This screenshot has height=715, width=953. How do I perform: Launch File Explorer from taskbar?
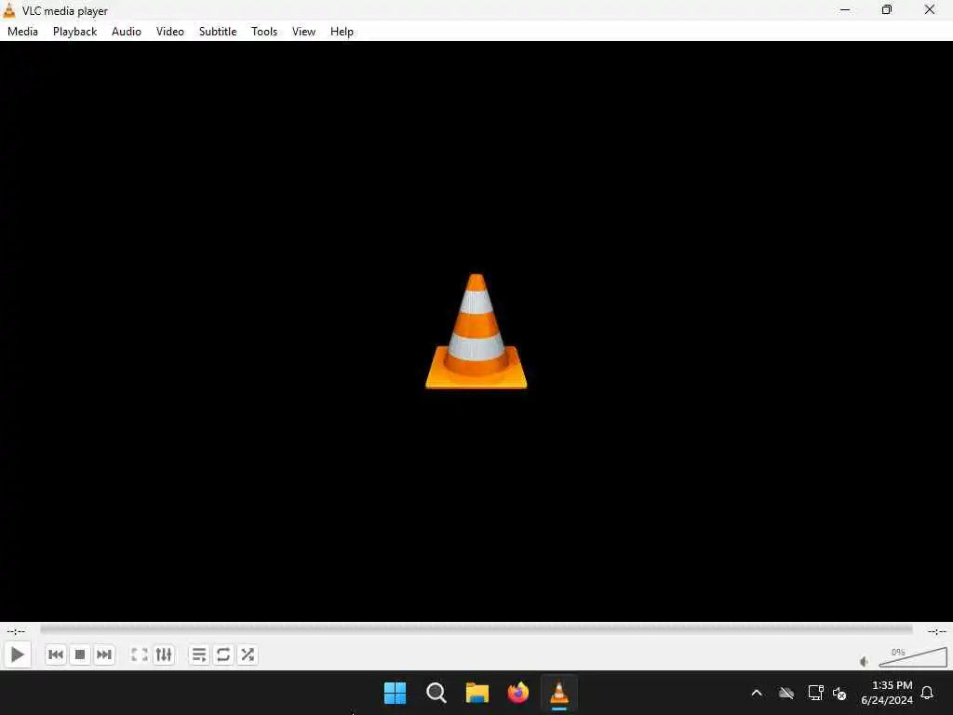(x=477, y=693)
